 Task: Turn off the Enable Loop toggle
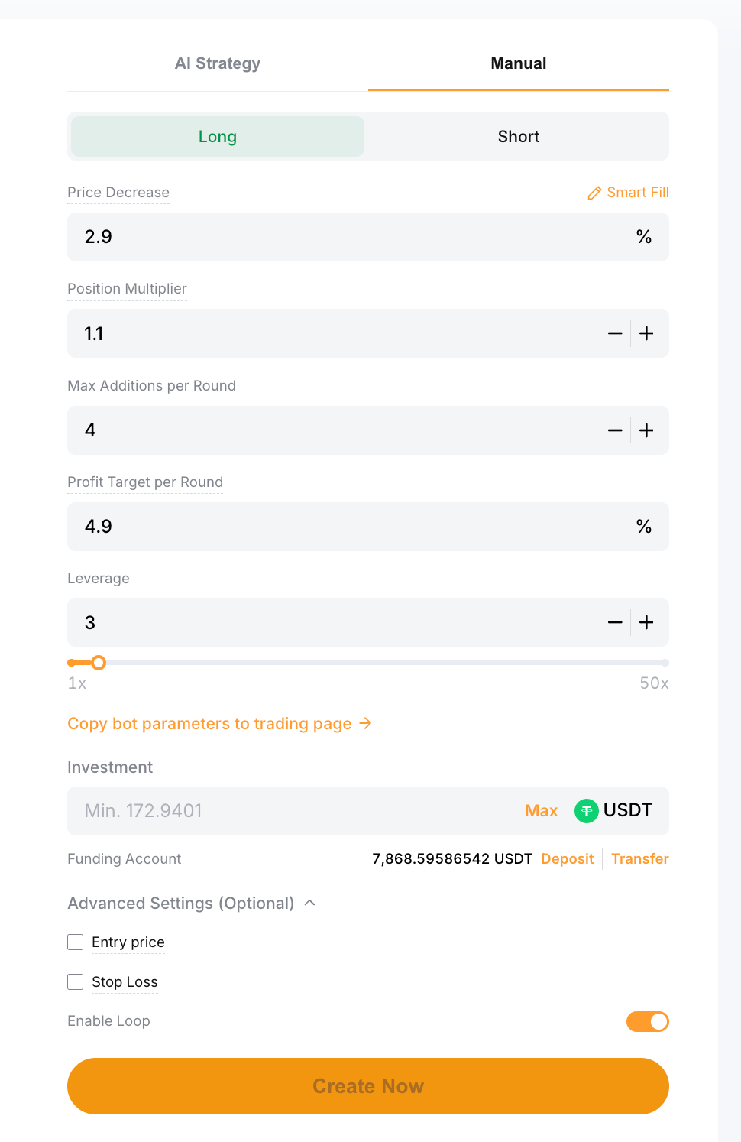(x=648, y=1021)
